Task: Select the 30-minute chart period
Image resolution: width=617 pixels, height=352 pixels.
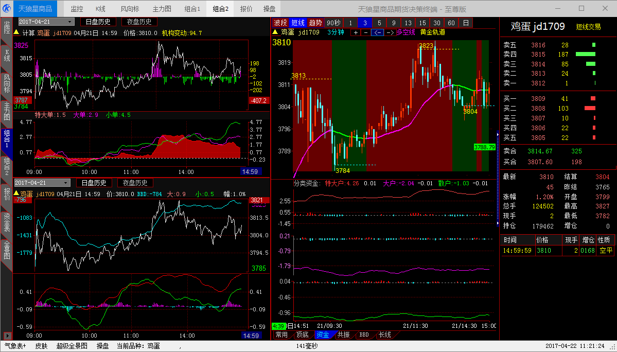Action: pyautogui.click(x=437, y=23)
